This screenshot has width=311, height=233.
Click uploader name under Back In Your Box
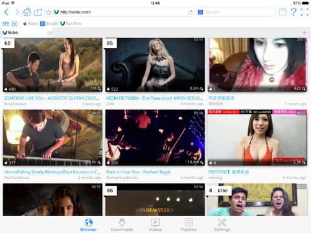click(x=122, y=178)
